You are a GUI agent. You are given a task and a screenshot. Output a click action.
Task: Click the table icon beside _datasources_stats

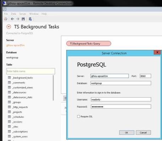[x=9, y=97]
